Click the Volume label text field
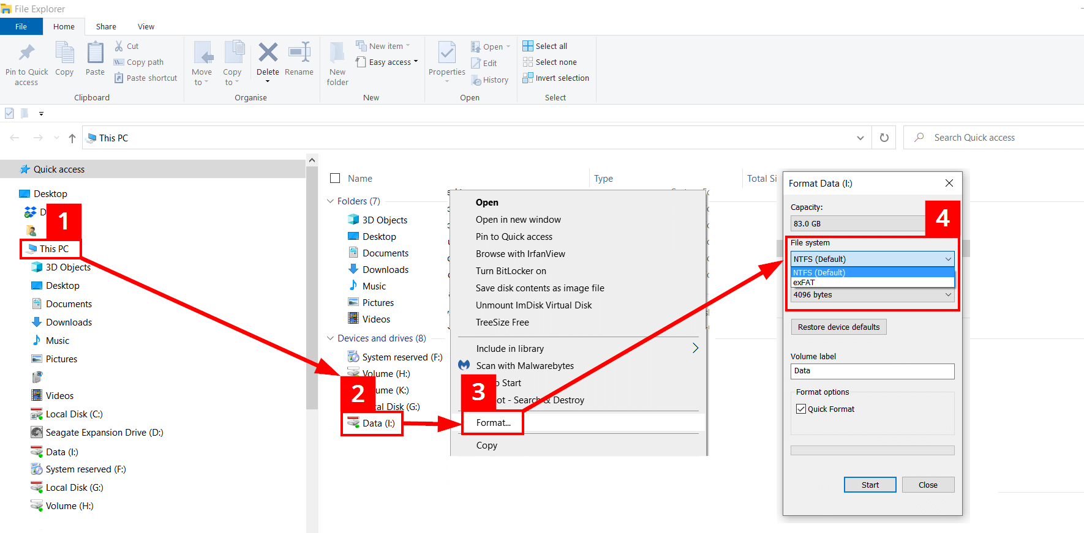This screenshot has height=533, width=1084. click(872, 371)
